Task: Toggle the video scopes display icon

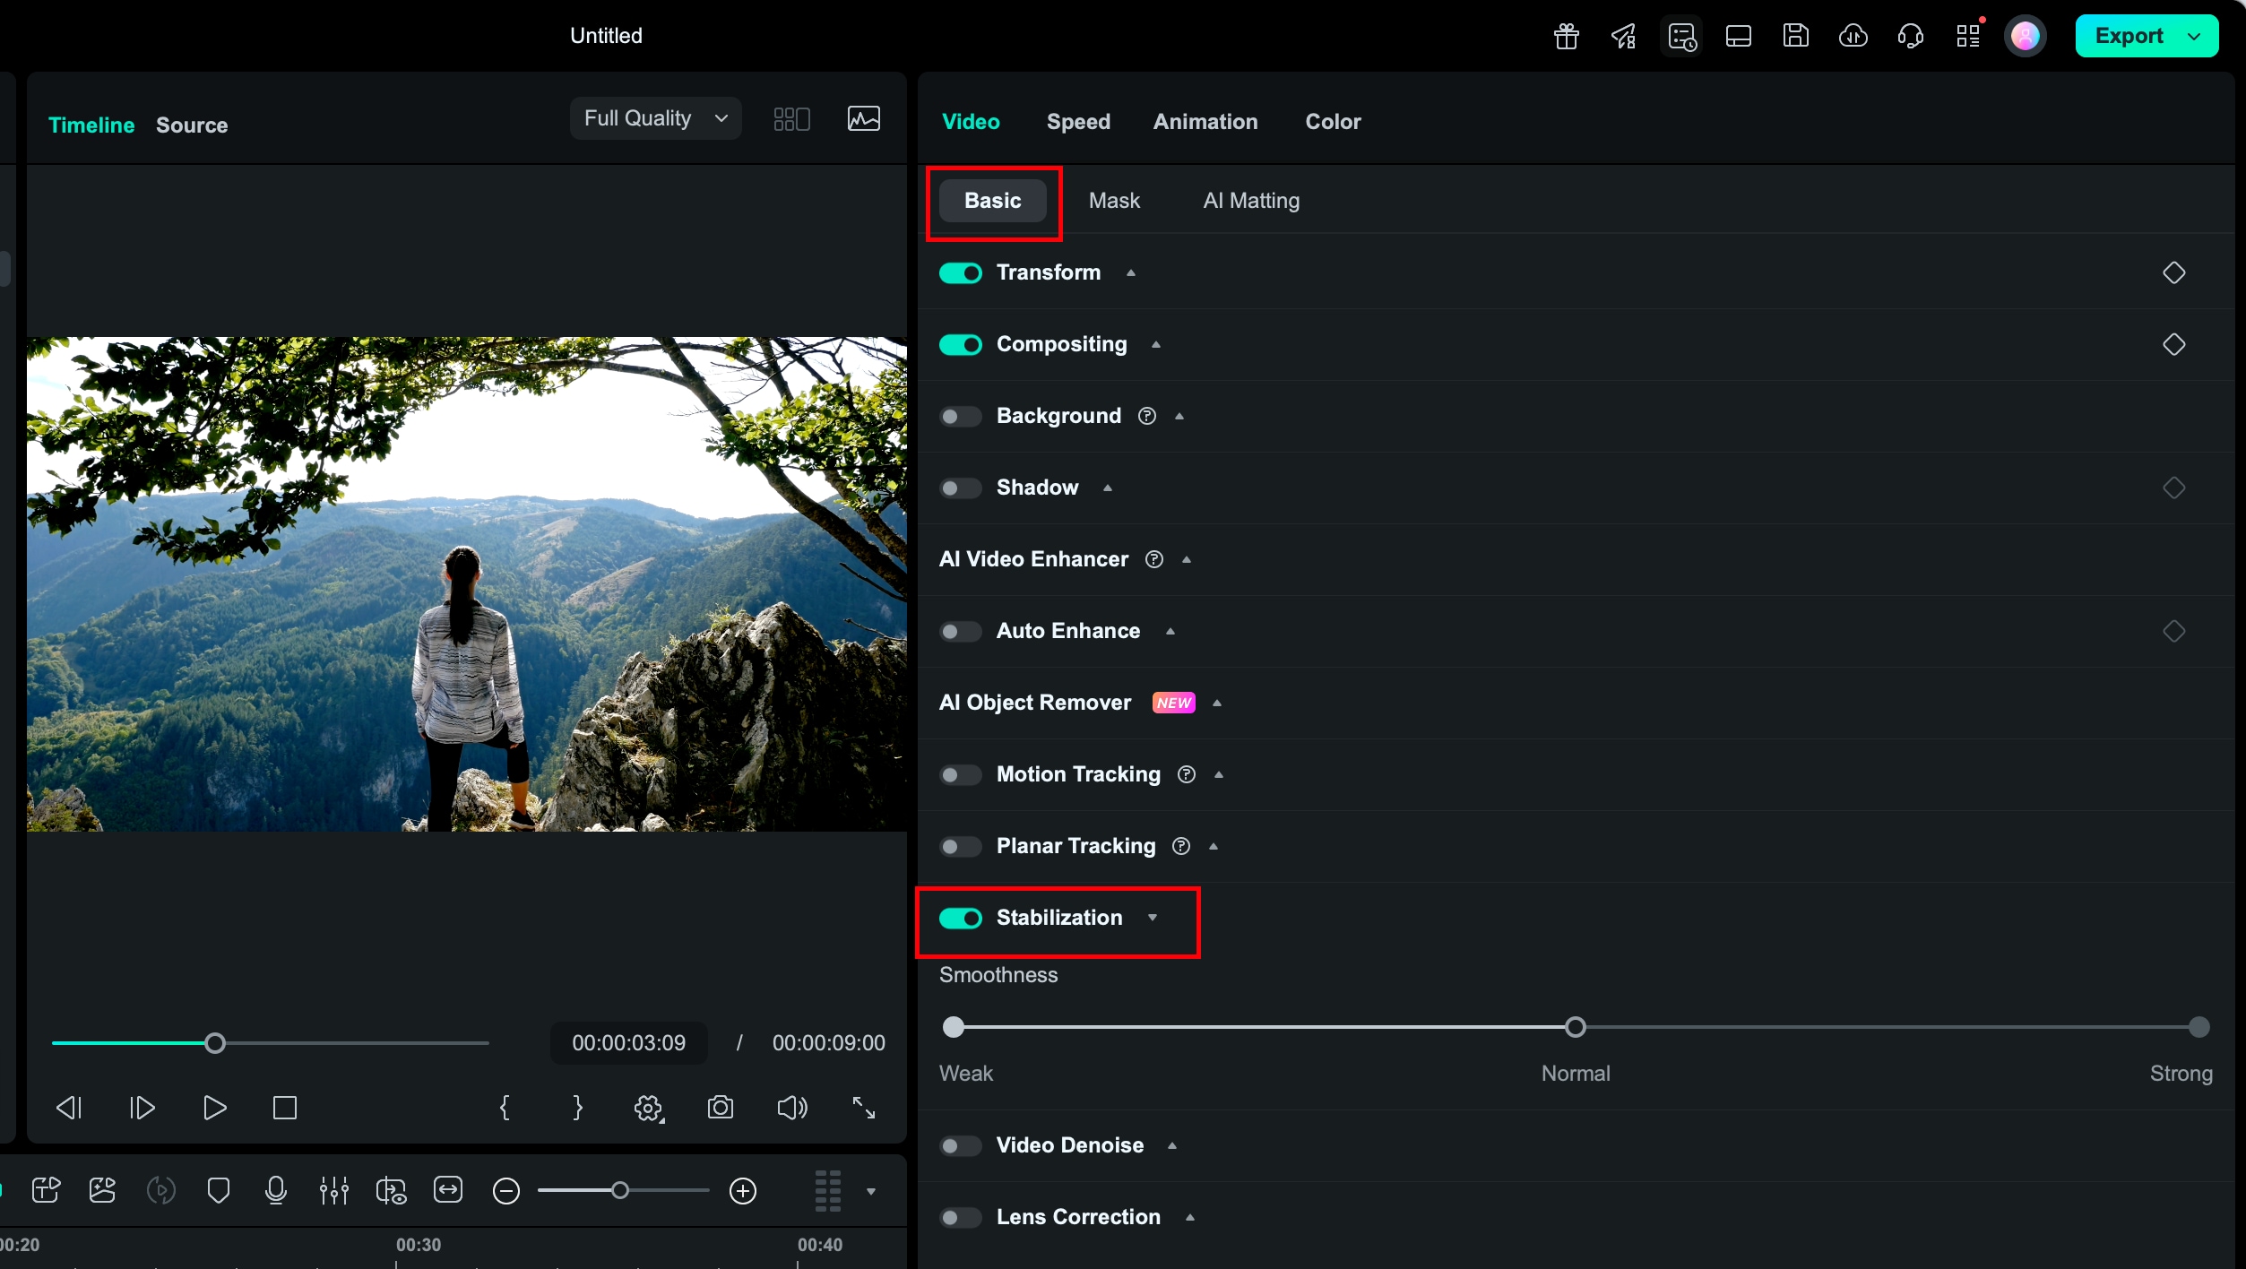Action: click(863, 119)
